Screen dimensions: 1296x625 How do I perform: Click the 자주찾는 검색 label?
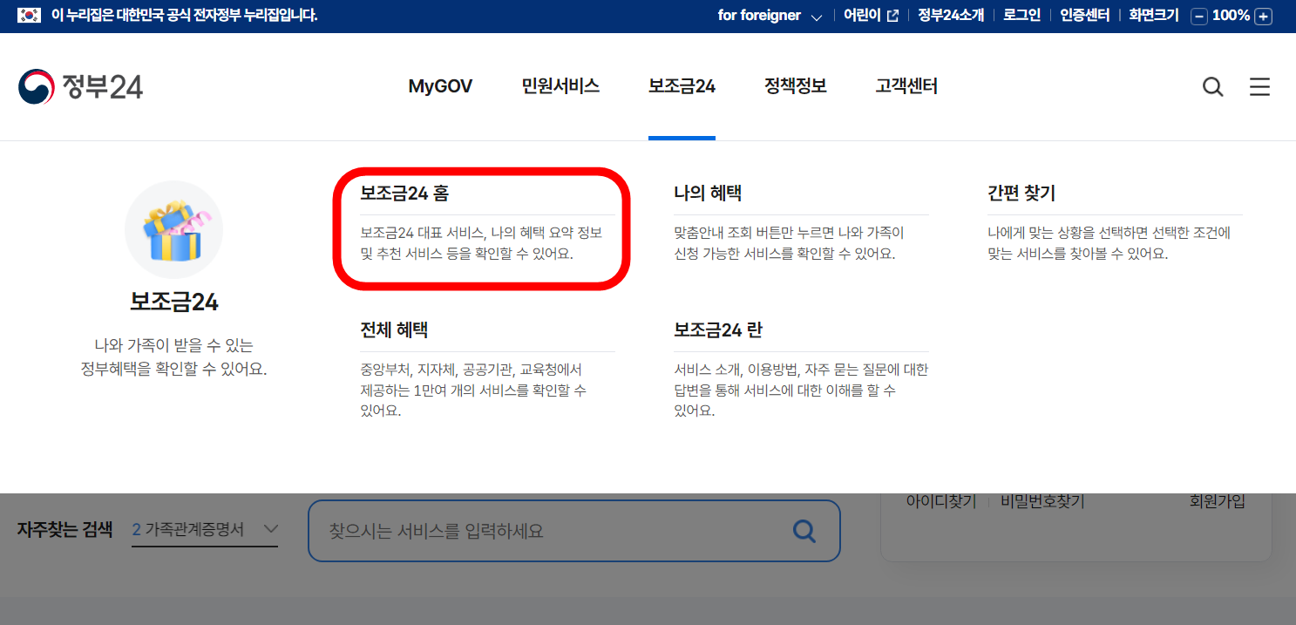pos(64,529)
